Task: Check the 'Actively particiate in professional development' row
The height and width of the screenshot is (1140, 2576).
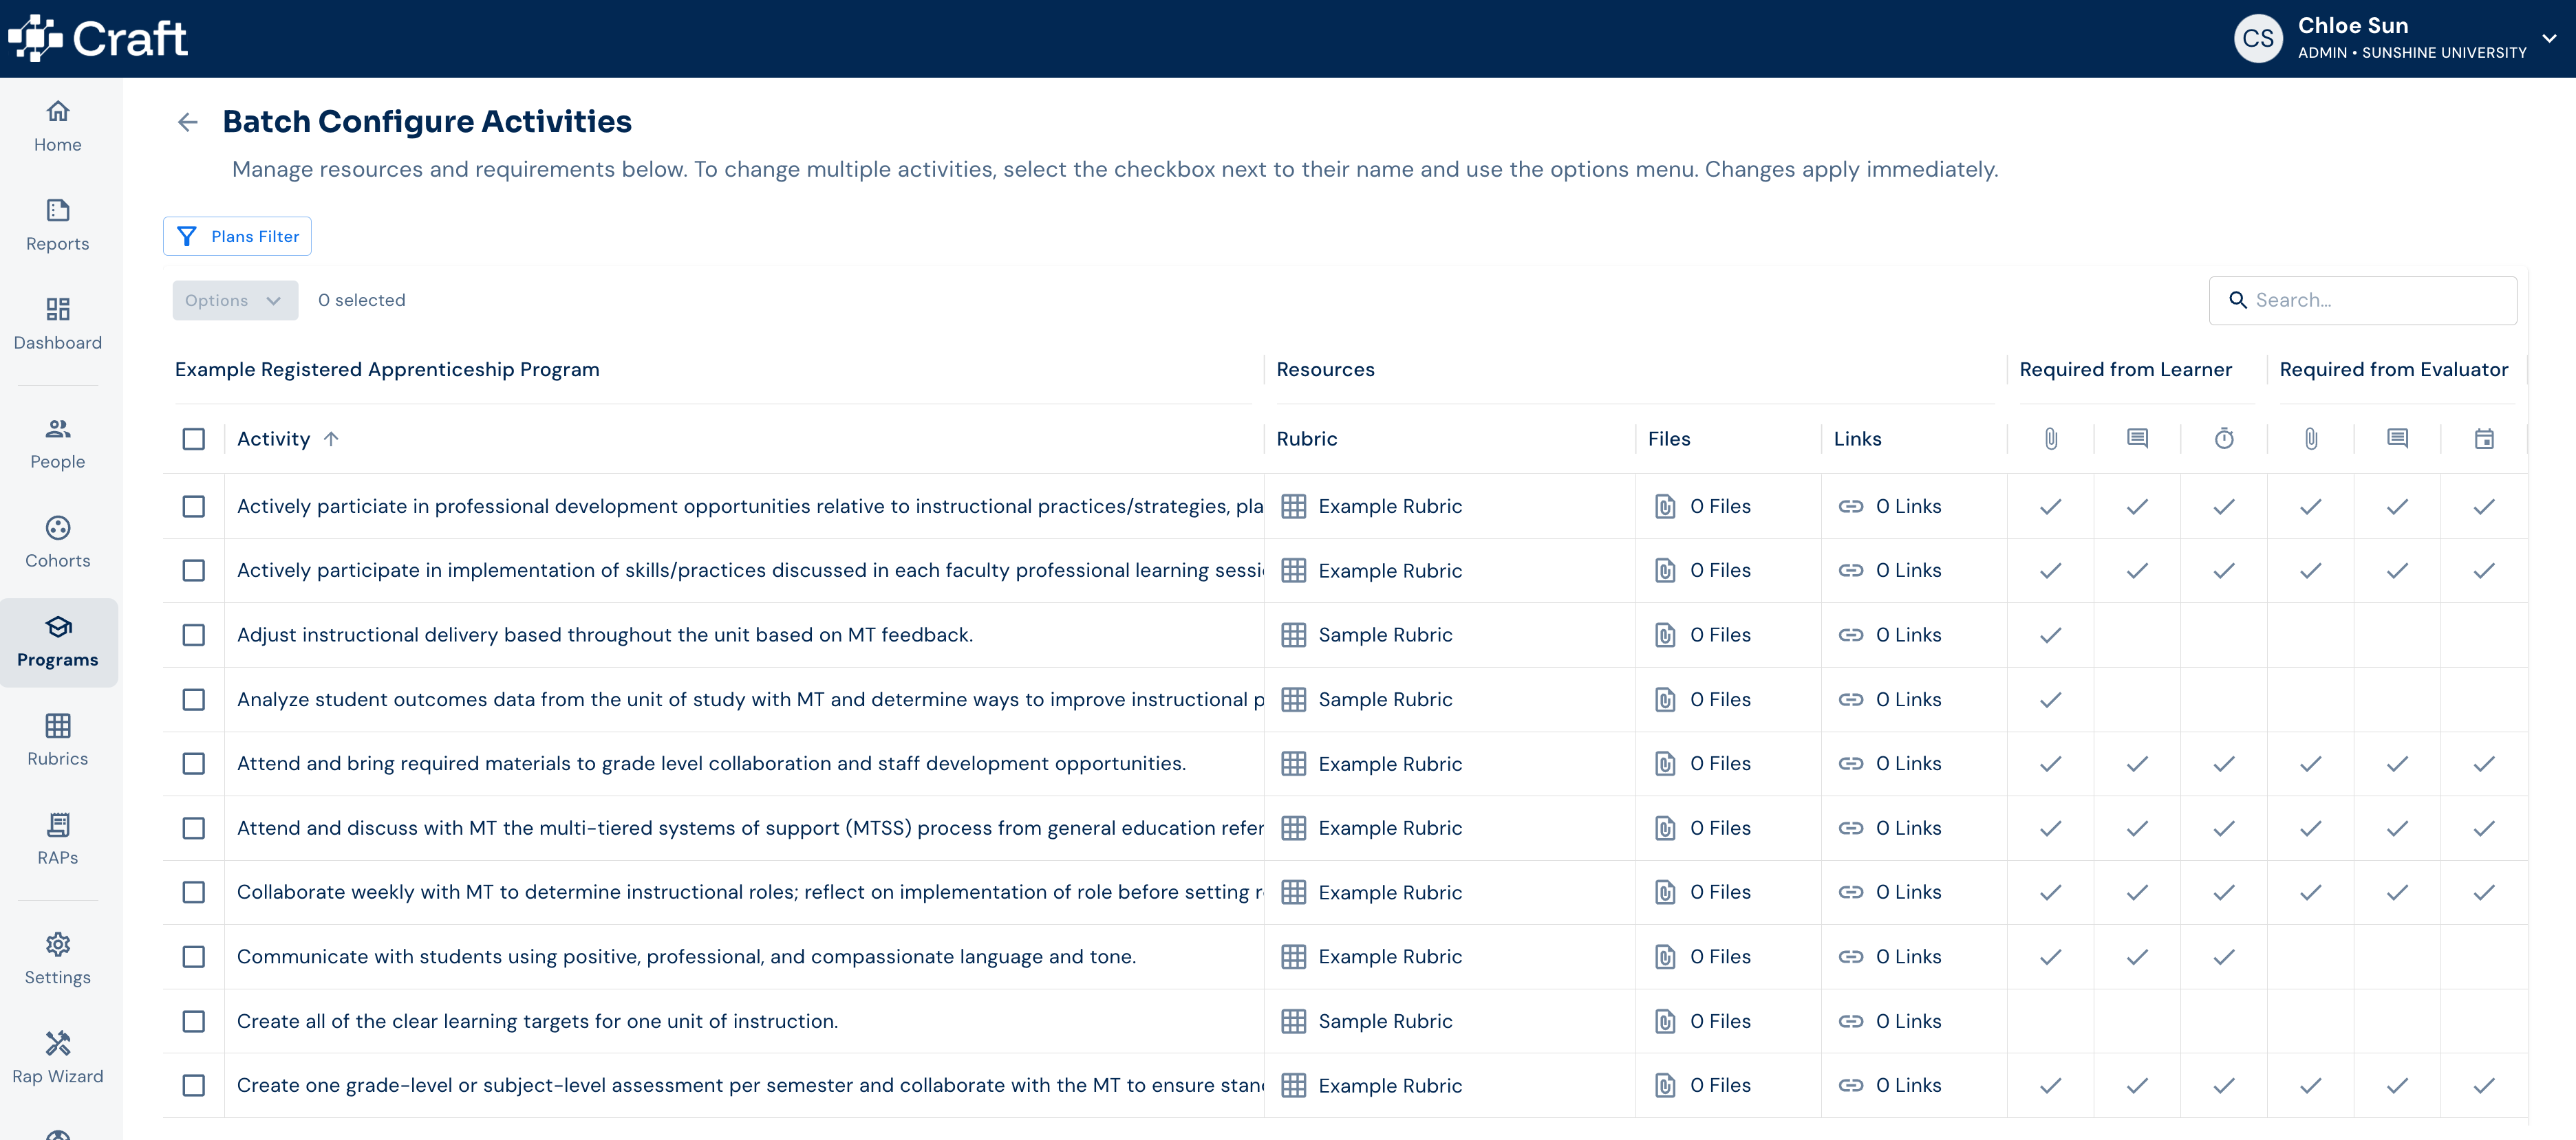Action: tap(194, 507)
